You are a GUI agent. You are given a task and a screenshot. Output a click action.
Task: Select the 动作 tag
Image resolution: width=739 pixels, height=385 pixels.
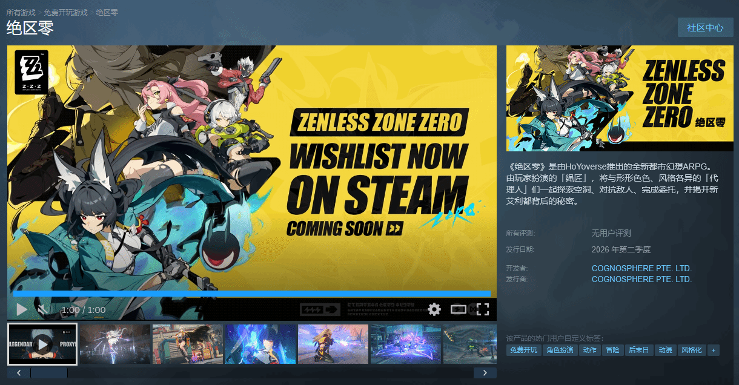click(589, 350)
